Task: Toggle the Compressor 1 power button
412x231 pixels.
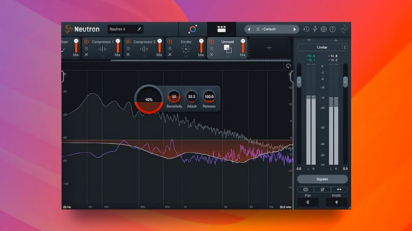Action: coord(86,42)
